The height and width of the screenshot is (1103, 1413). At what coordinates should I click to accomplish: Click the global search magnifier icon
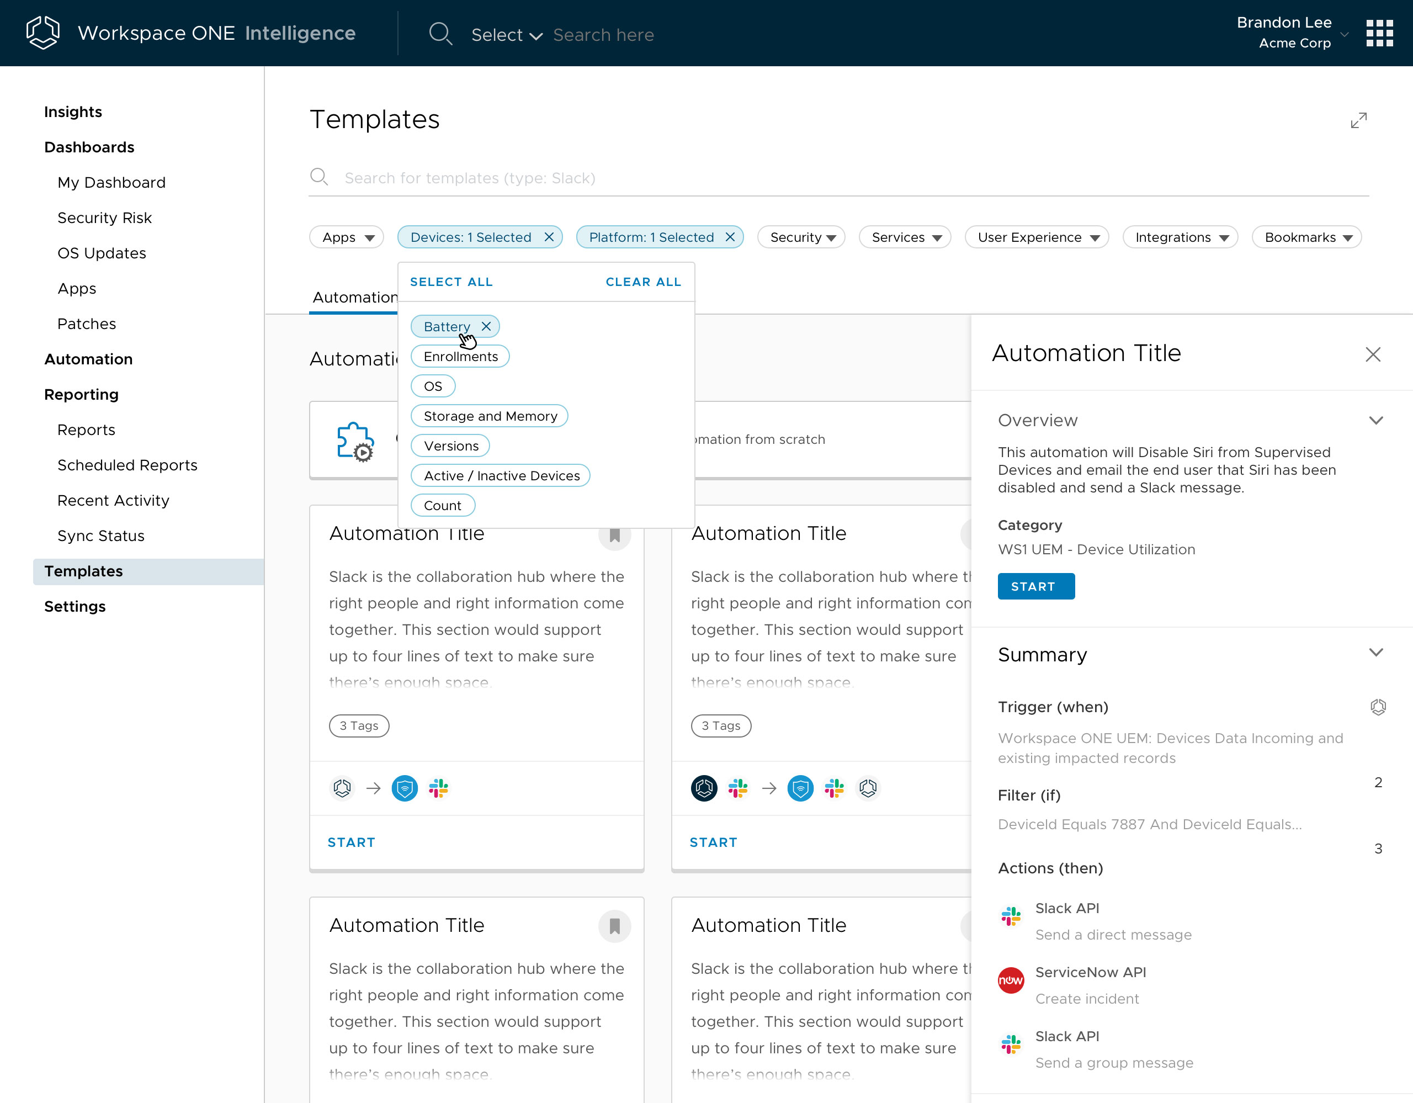(440, 34)
